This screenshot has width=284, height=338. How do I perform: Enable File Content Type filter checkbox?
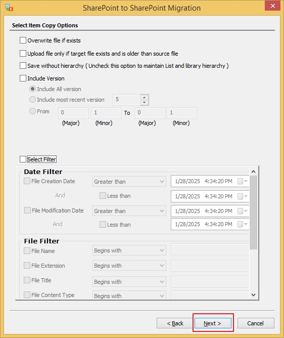pos(27,294)
